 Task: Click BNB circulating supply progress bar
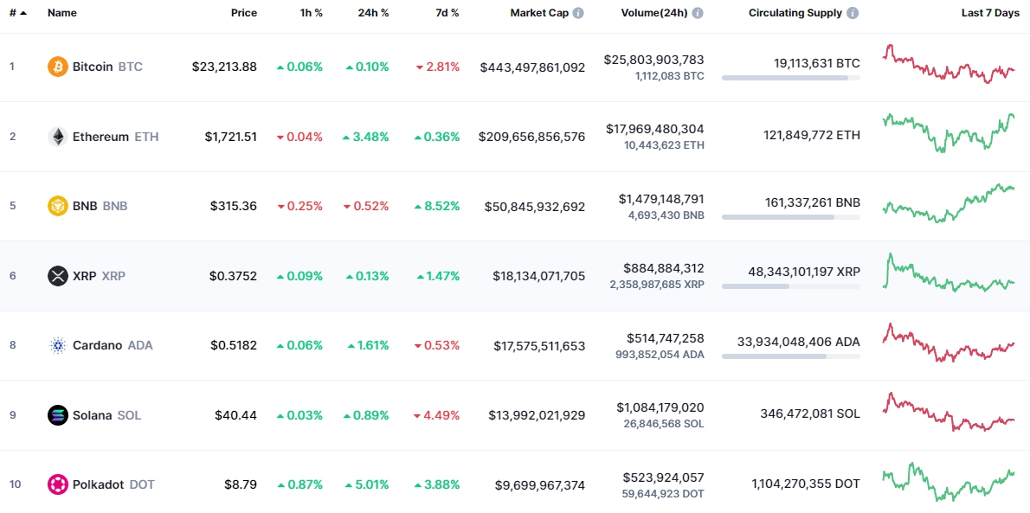[x=791, y=217]
